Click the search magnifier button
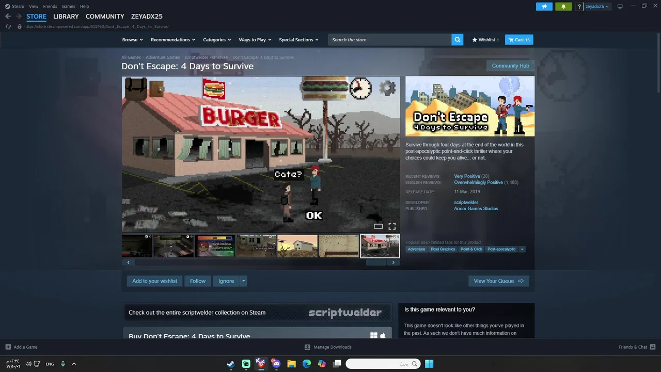661x372 pixels. click(x=457, y=40)
